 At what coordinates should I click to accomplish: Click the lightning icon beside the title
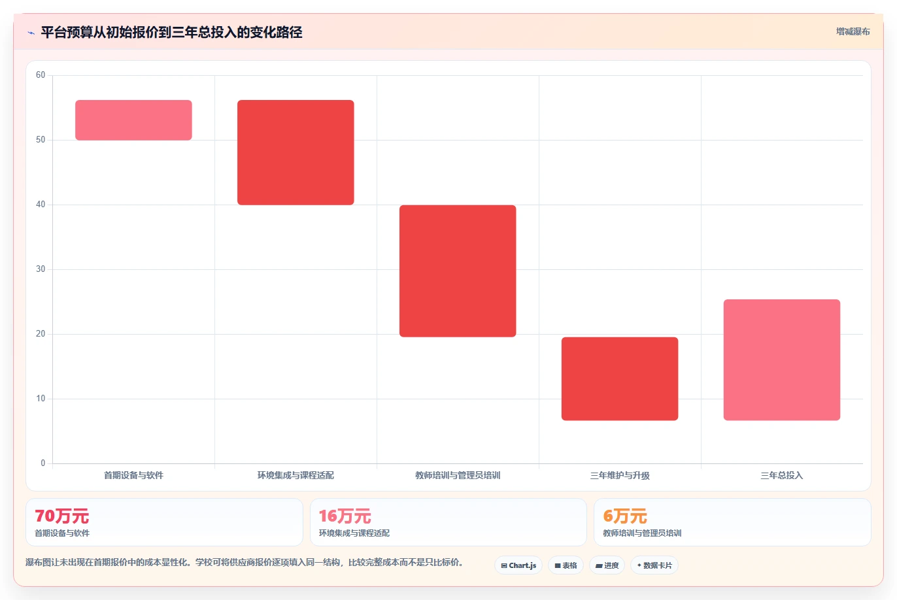31,33
